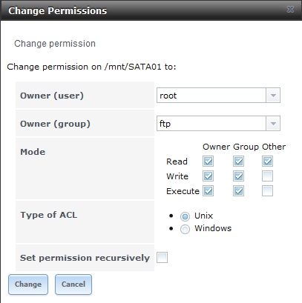This screenshot has width=302, height=303.
Task: Open the Owner (user) dropdown arrow
Action: (273, 96)
